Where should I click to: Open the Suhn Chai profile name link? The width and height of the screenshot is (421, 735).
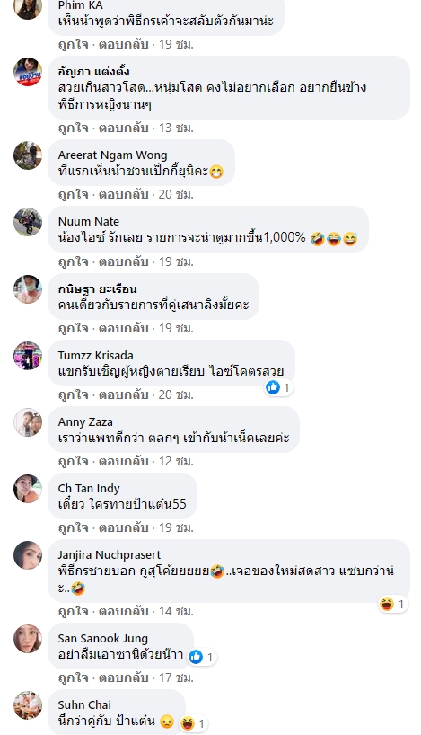84,704
